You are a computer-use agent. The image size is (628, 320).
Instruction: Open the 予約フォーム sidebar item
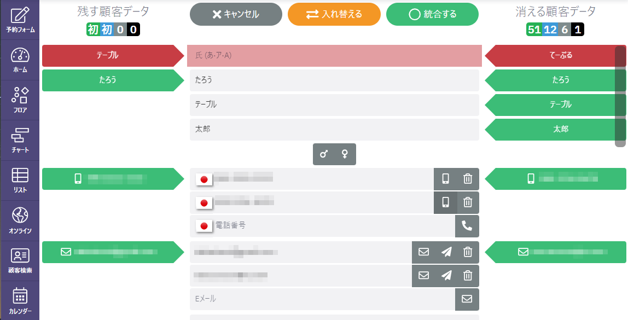point(20,20)
